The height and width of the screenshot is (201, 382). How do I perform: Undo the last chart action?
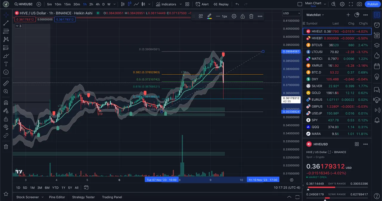tap(237, 4)
